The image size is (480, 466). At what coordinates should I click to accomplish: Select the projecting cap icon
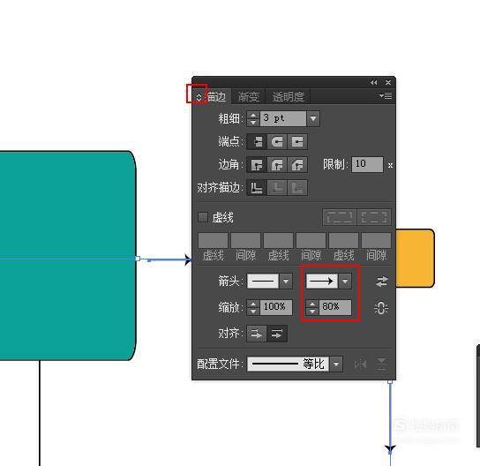pos(297,142)
